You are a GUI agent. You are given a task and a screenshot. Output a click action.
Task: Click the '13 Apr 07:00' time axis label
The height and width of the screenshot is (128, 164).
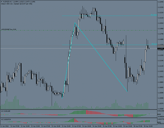[46, 126]
